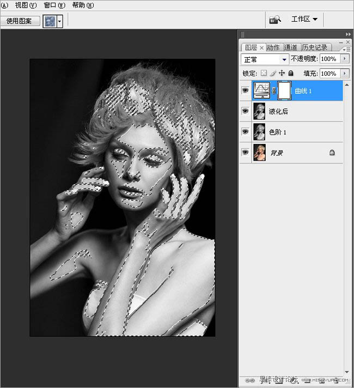Open the pattern swatch picker
Screen dimensions: 354x388
pyautogui.click(x=59, y=21)
